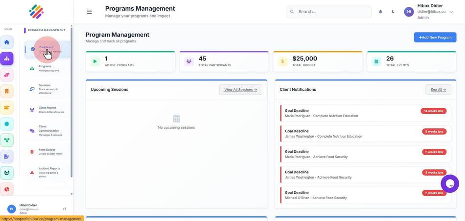
Task: Open the red pie chart rail icon
Action: point(6,189)
